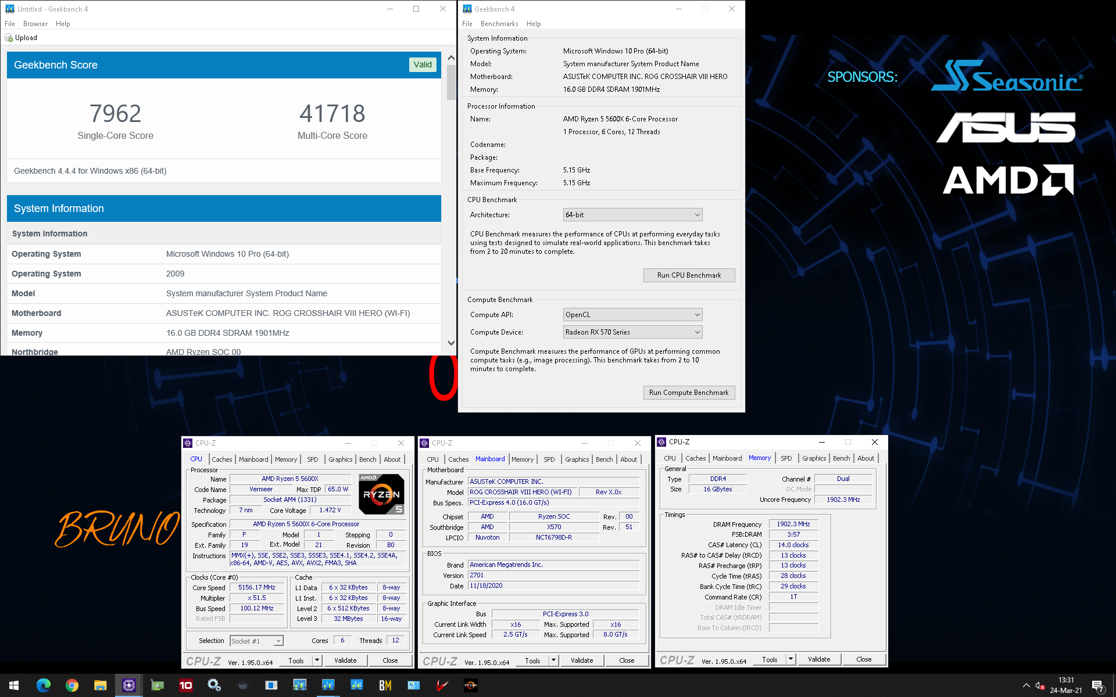Click the title icon of CPU-Z Memory window
The height and width of the screenshot is (697, 1116).
coord(661,442)
